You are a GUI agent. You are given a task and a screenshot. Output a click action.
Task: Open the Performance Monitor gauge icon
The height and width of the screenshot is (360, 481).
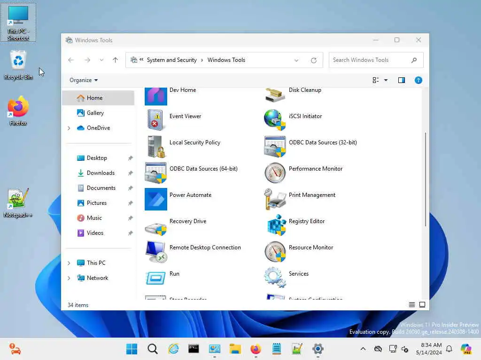(x=275, y=172)
